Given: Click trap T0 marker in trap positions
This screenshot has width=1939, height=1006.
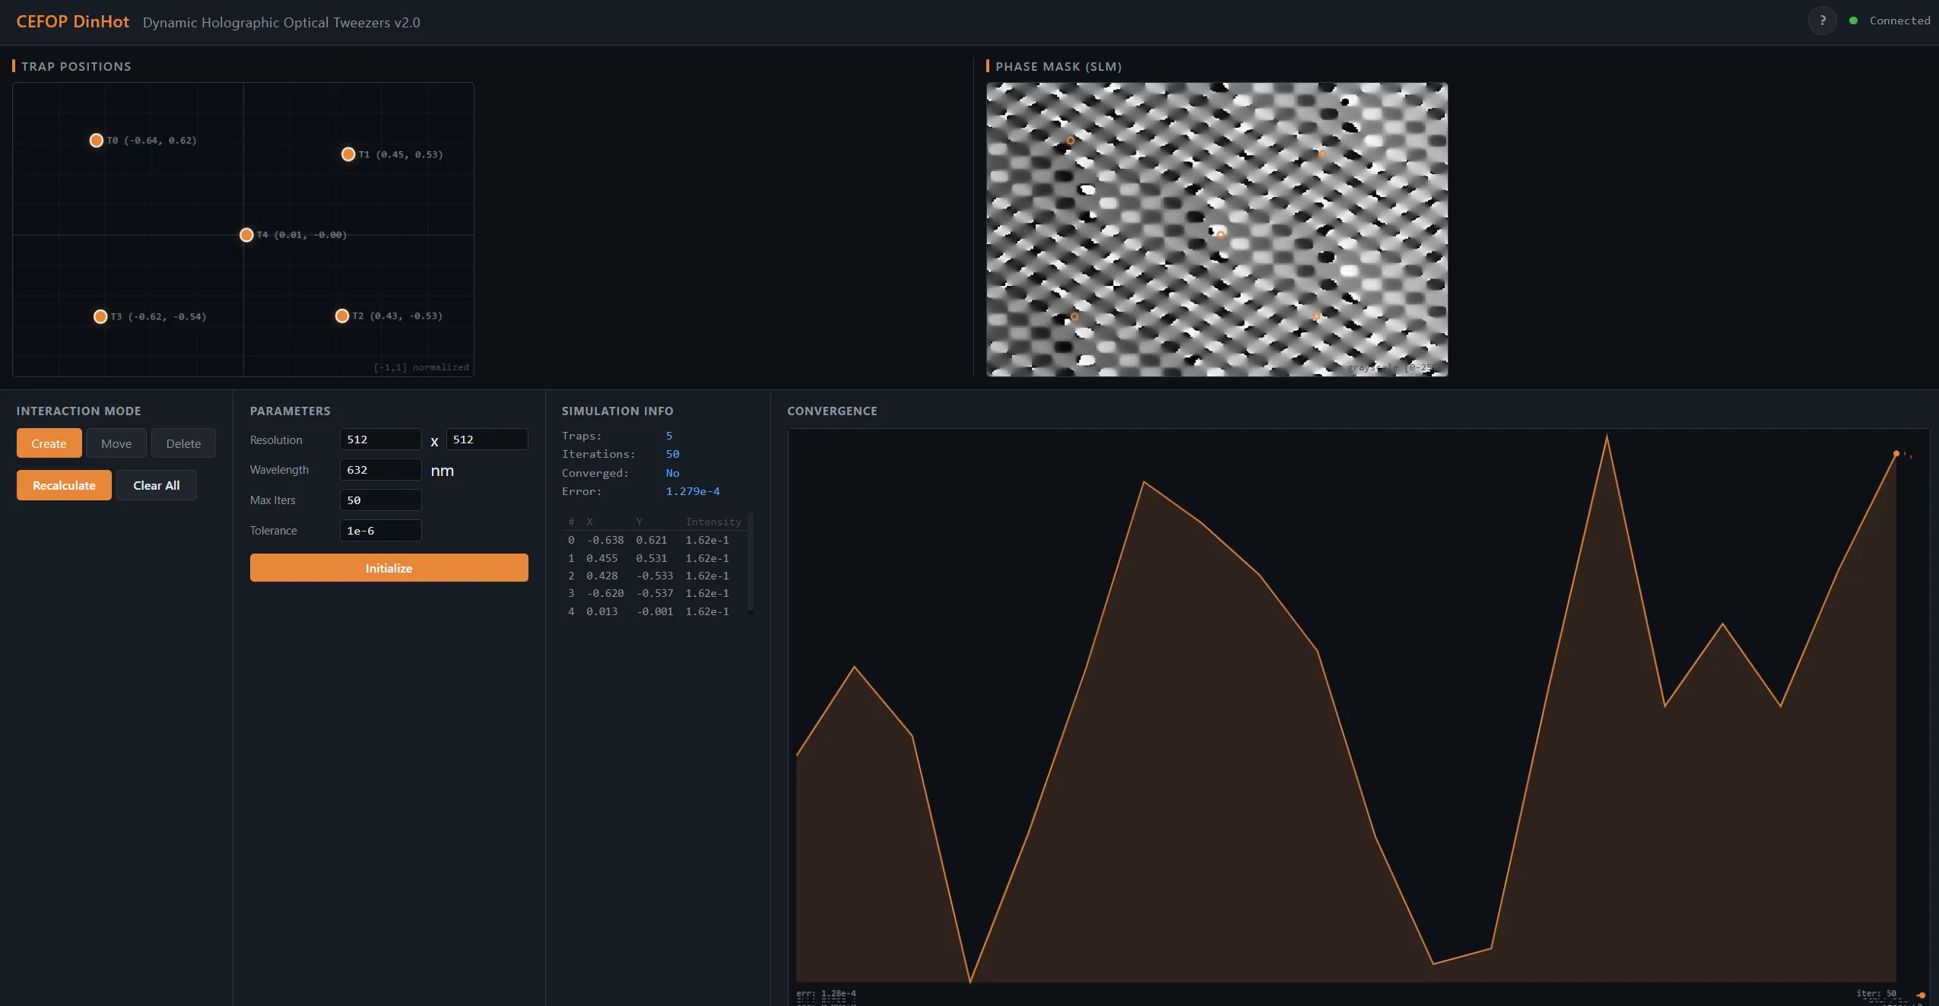Looking at the screenshot, I should click(x=97, y=141).
